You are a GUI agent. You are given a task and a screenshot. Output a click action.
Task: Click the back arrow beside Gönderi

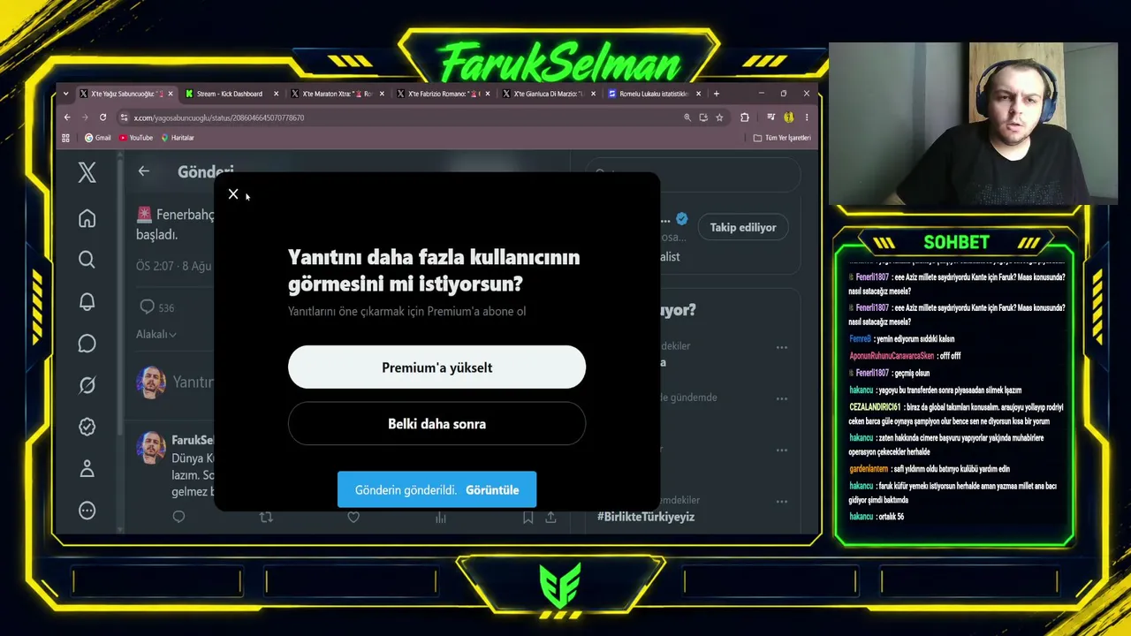coord(144,171)
